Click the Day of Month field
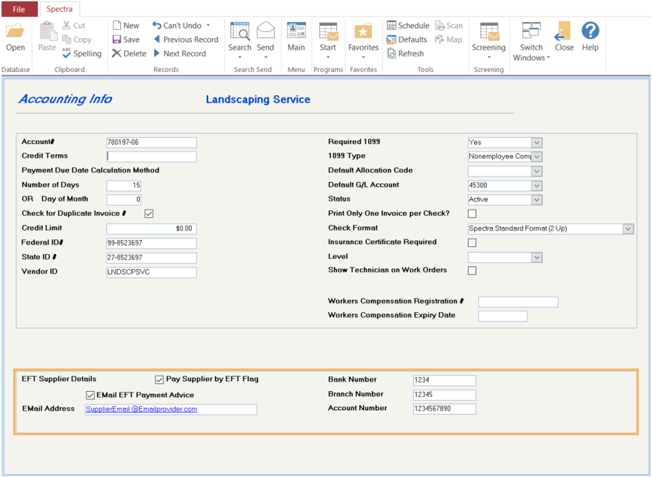Image resolution: width=652 pixels, height=477 pixels. 124,200
